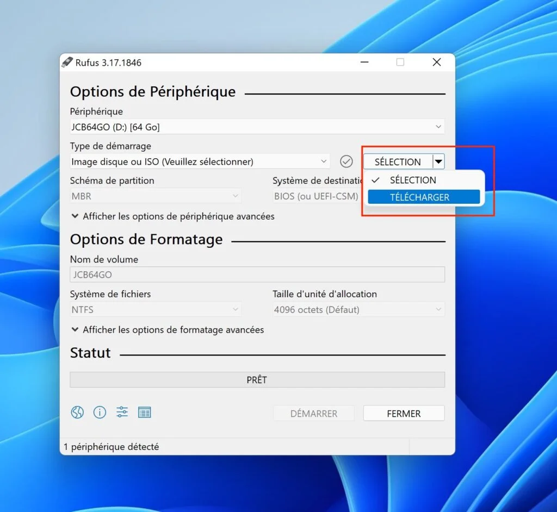Open the Taille d'unité d'allocation dropdown

[x=358, y=310]
